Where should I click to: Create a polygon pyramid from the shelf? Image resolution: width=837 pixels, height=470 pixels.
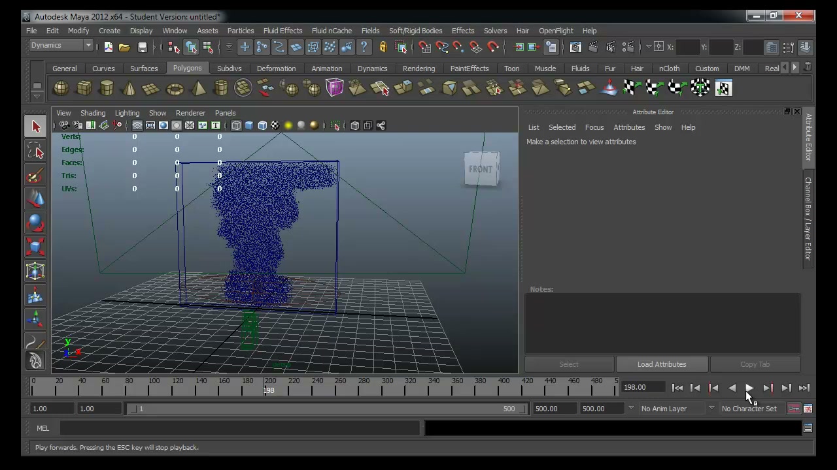[x=197, y=88]
